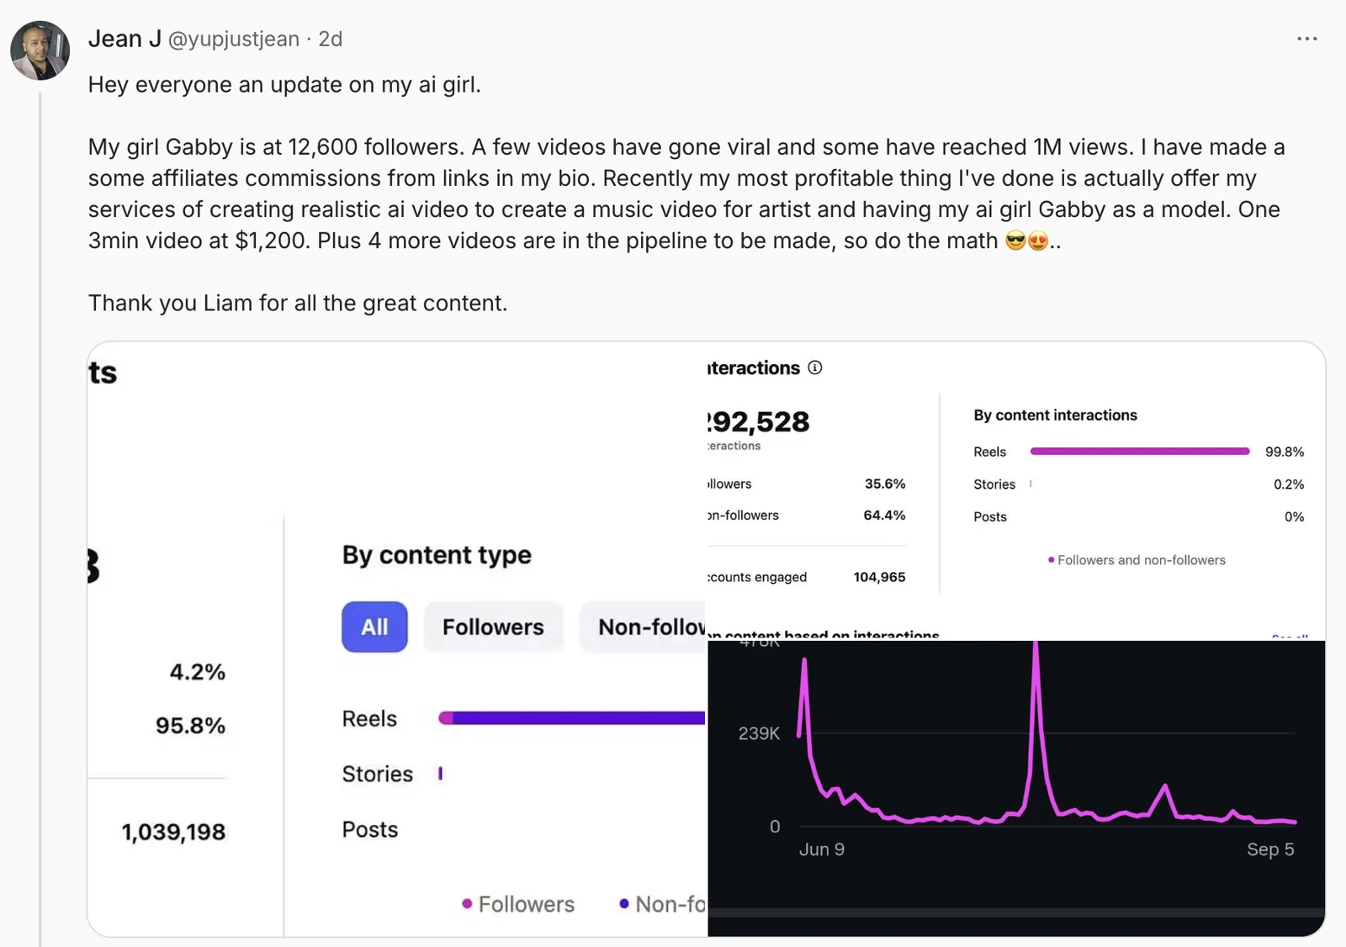Click the Stories tiny bar marker in By content type
The width and height of the screenshot is (1346, 947).
(x=440, y=774)
